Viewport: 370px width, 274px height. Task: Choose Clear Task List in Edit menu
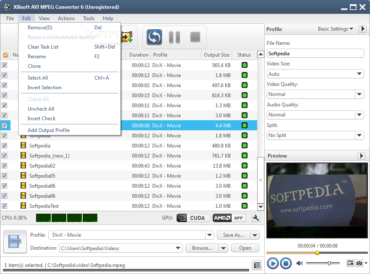coord(69,47)
